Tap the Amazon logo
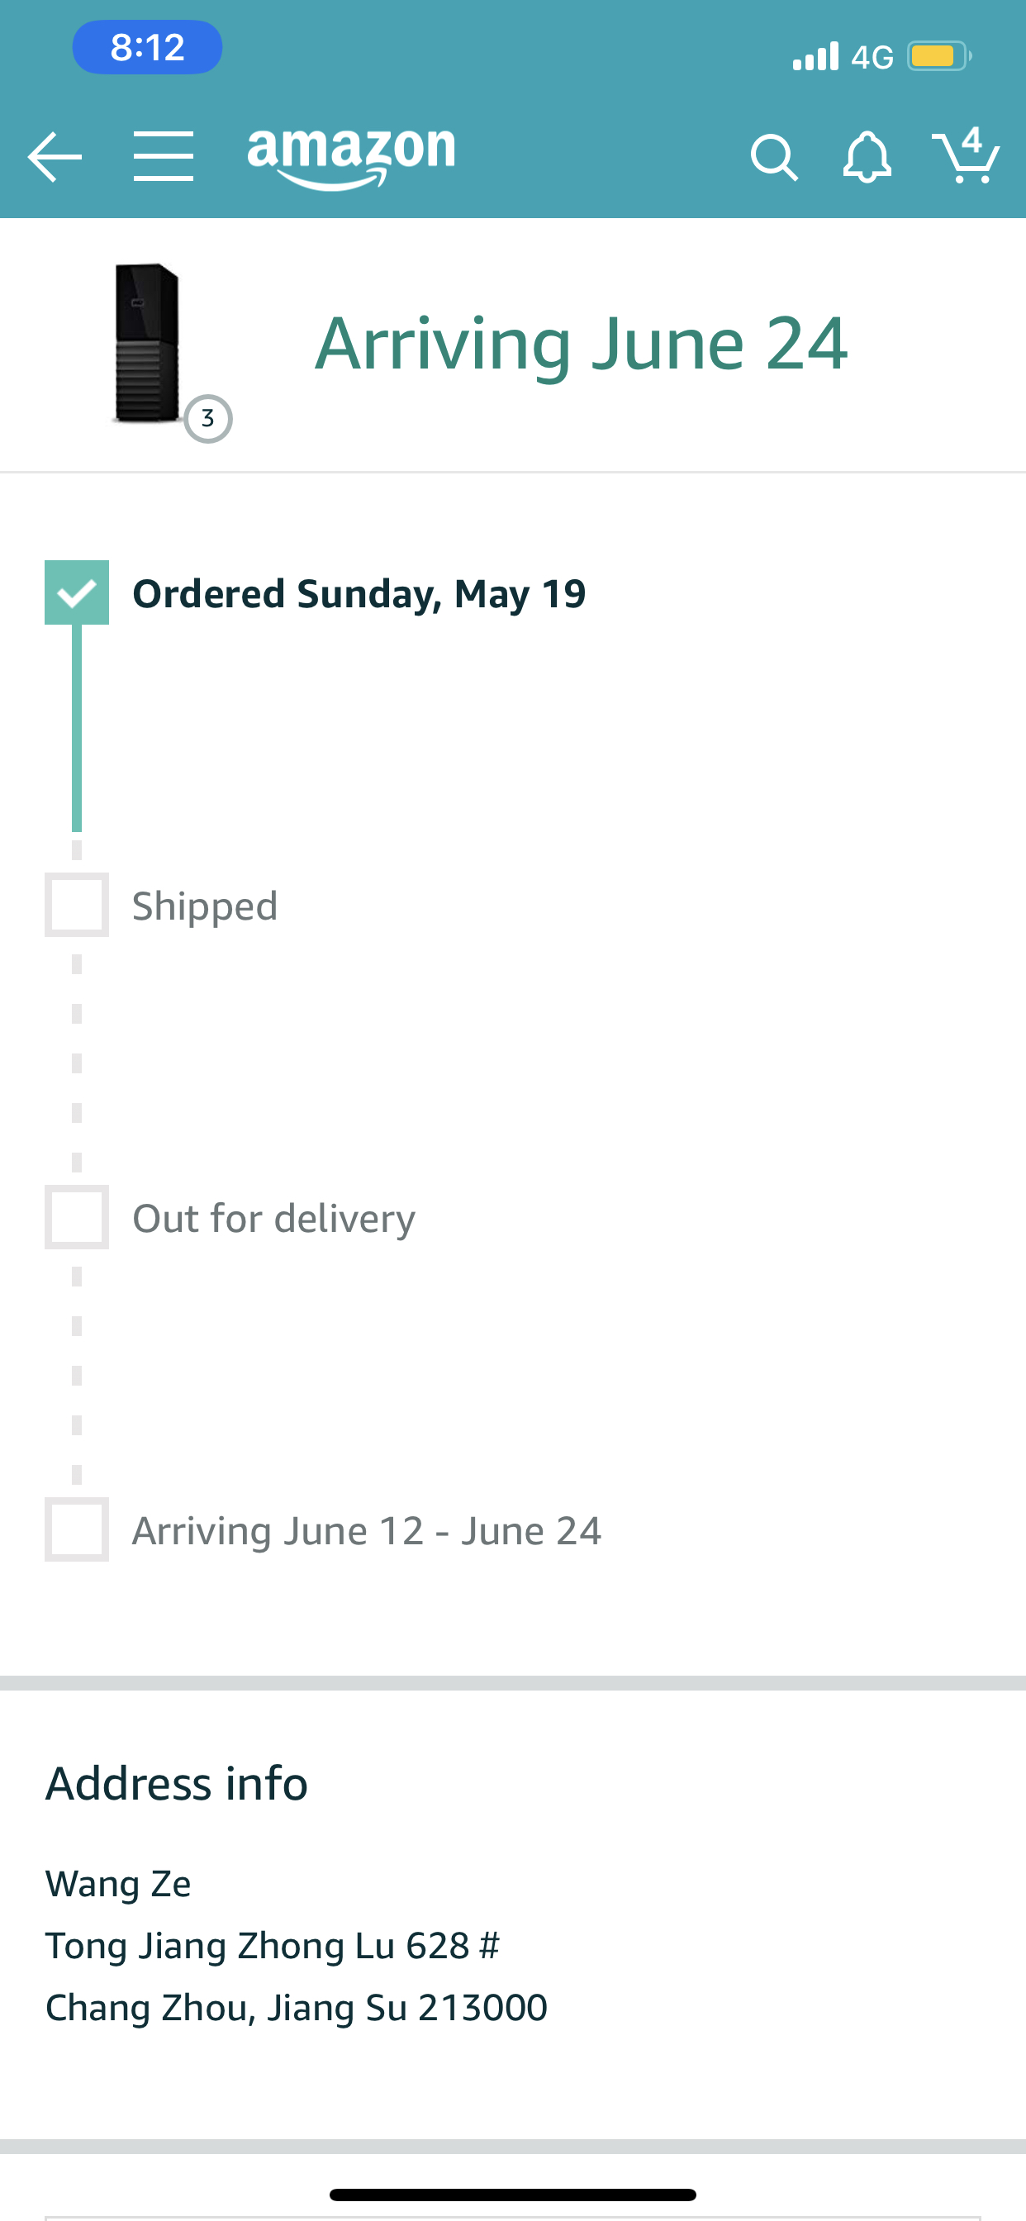Image resolution: width=1026 pixels, height=2221 pixels. (351, 155)
